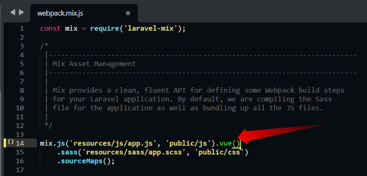Click the 'mix' variable name on line 1
Screen dimensions: 367x176
tap(71, 29)
